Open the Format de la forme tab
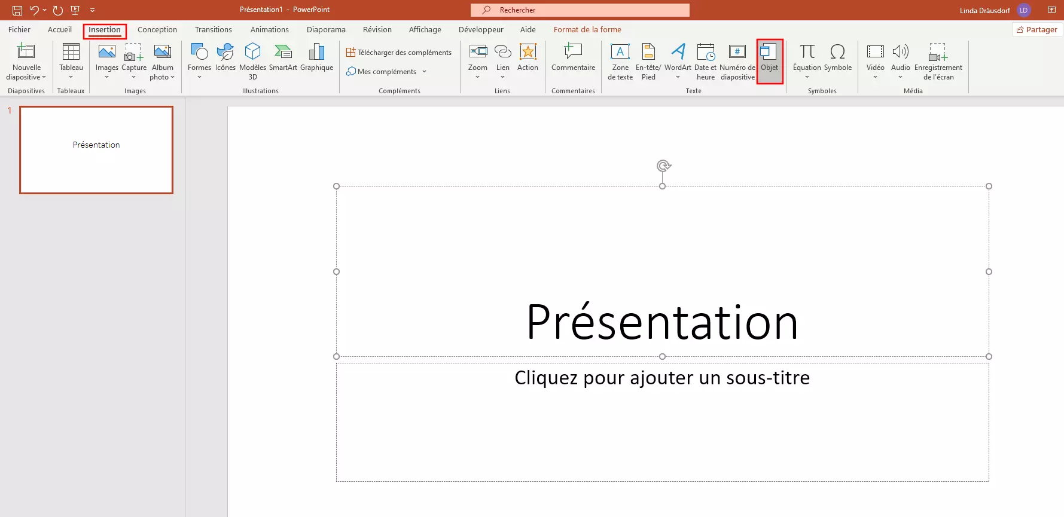Image resolution: width=1064 pixels, height=517 pixels. coord(587,30)
